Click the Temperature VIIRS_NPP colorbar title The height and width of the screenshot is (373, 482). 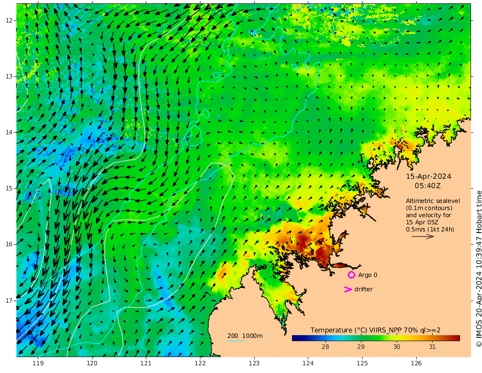tap(375, 330)
